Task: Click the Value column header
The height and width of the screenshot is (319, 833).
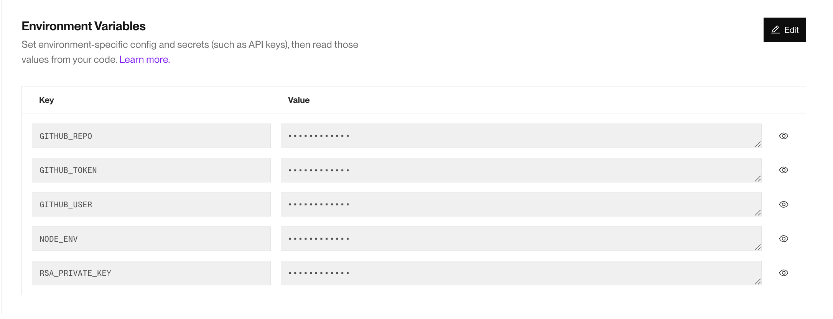Action: (x=299, y=100)
